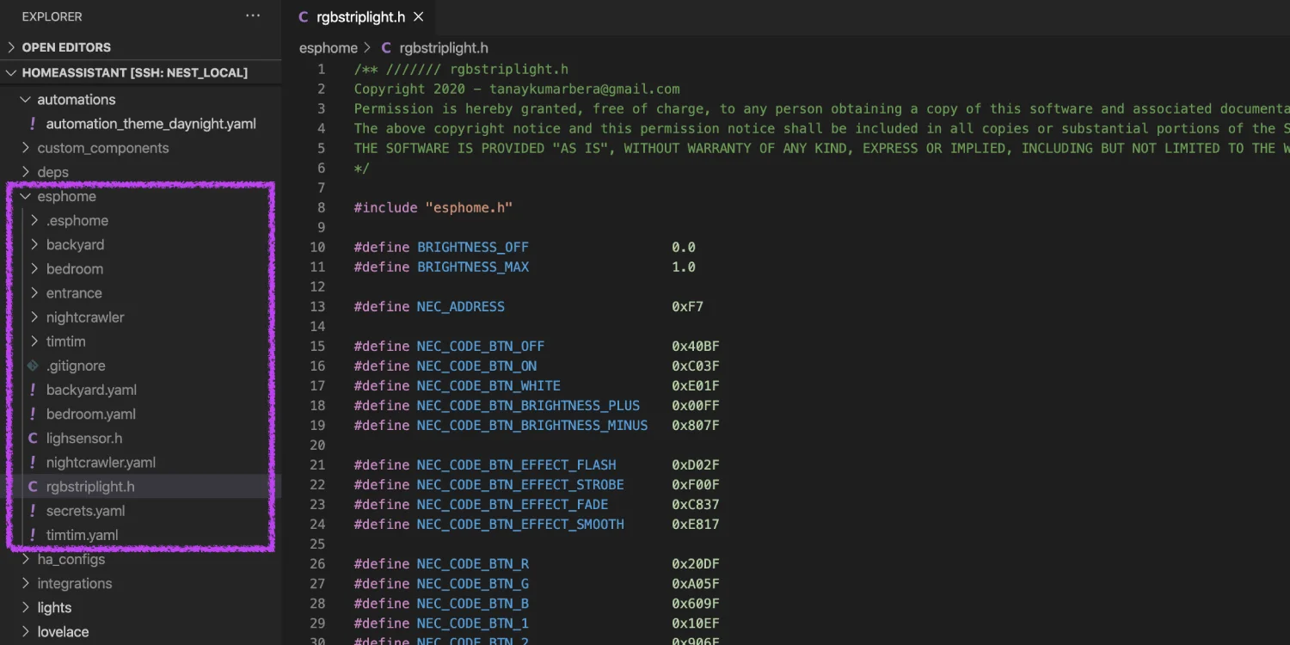This screenshot has width=1290, height=645.
Task: Click YAML icon beside automation_theme_daynight.yaml
Action: click(x=33, y=124)
